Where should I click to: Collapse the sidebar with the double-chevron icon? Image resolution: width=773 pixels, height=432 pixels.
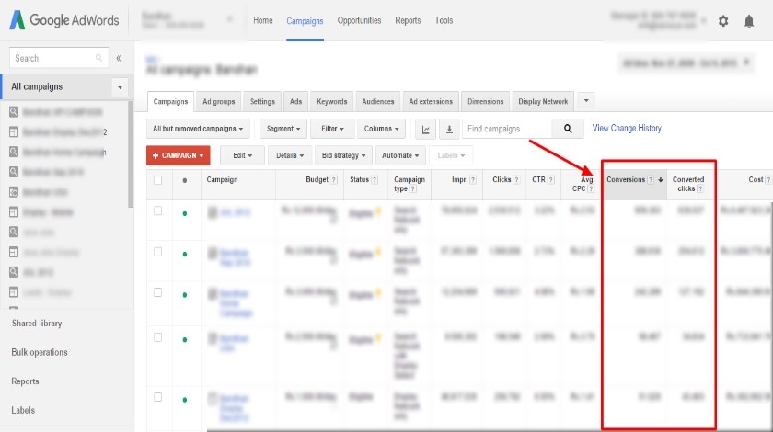pos(118,58)
